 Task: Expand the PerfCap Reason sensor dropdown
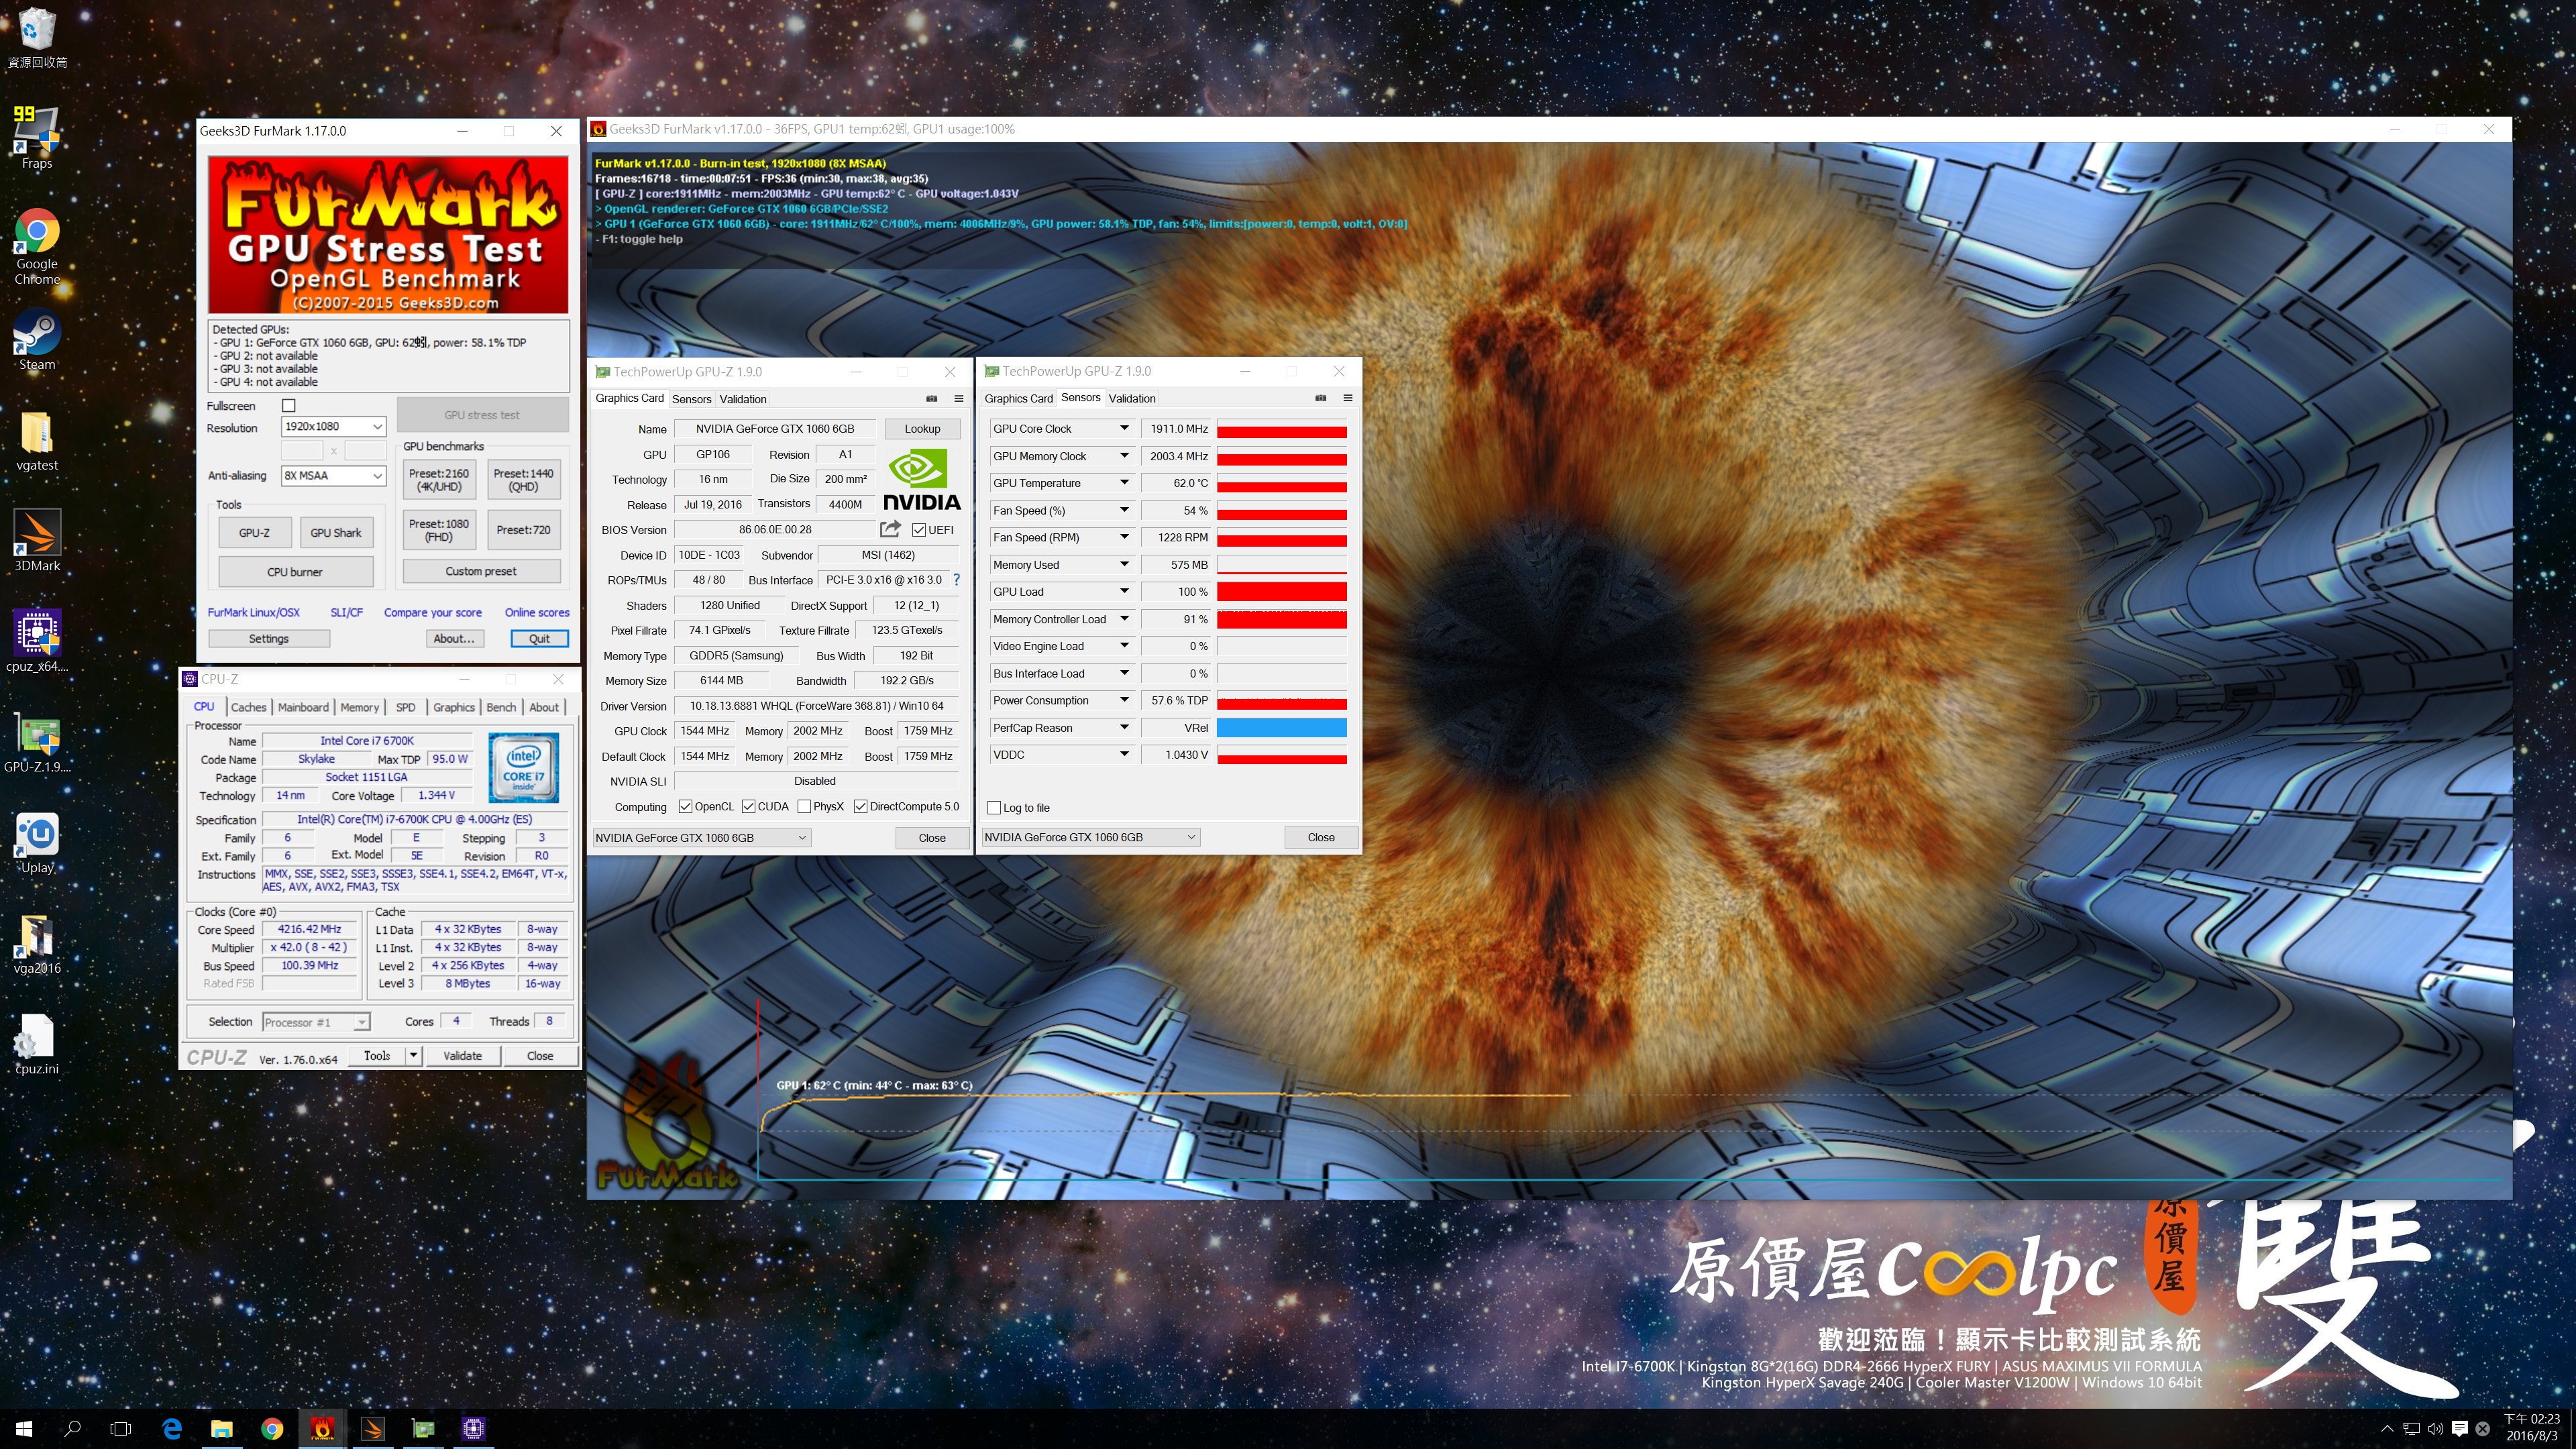1124,728
